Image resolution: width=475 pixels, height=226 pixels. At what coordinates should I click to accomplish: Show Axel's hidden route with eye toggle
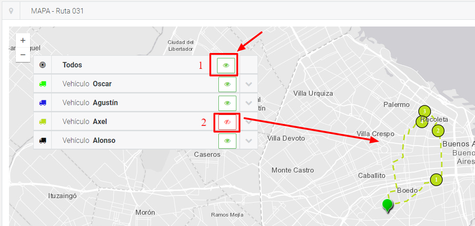coord(227,122)
